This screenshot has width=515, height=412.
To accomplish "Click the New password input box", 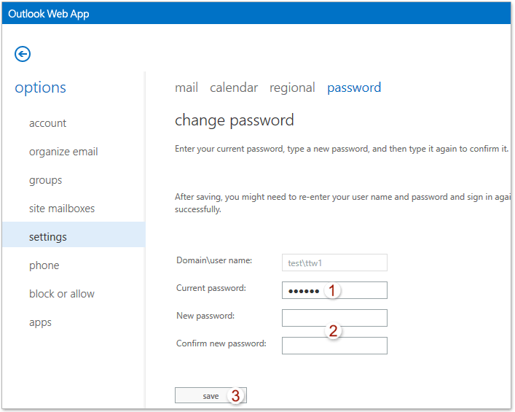I will 334,318.
